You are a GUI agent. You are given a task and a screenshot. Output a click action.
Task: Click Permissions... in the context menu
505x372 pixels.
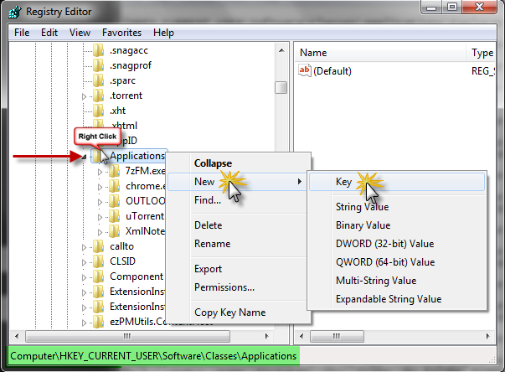point(224,287)
